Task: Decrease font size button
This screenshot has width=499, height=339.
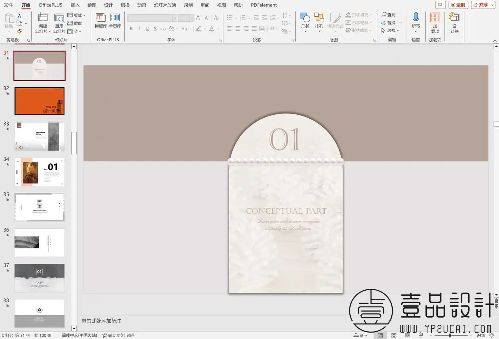Action: pos(207,18)
